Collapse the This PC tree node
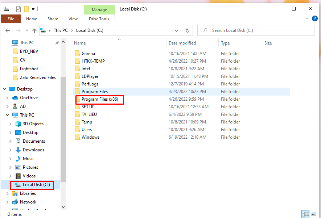321x218 pixels. [8, 115]
